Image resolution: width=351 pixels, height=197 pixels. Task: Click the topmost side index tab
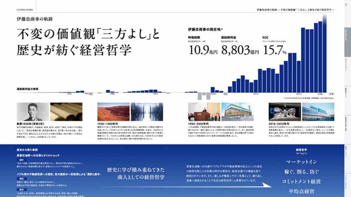[347, 14]
